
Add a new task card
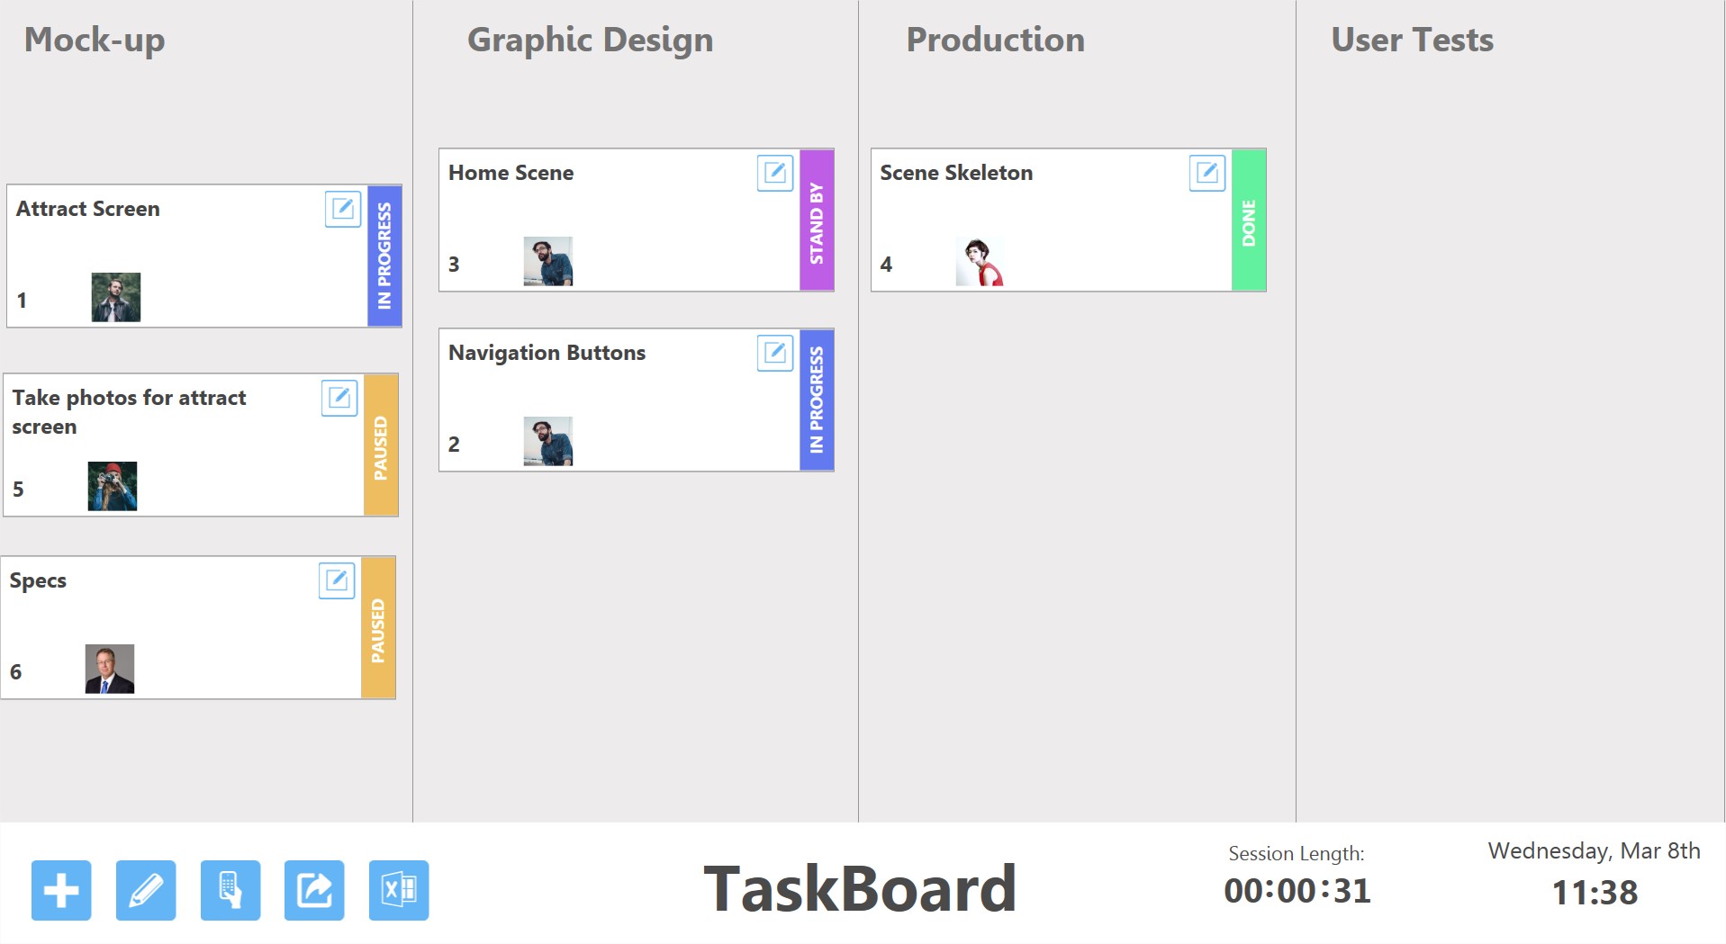[59, 891]
